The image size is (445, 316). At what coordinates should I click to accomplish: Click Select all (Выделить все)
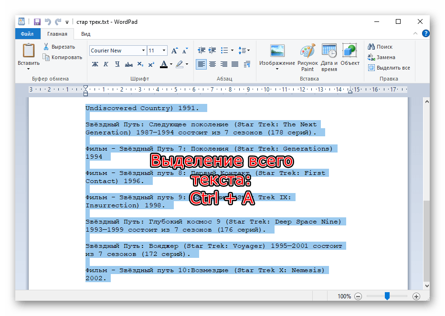389,68
